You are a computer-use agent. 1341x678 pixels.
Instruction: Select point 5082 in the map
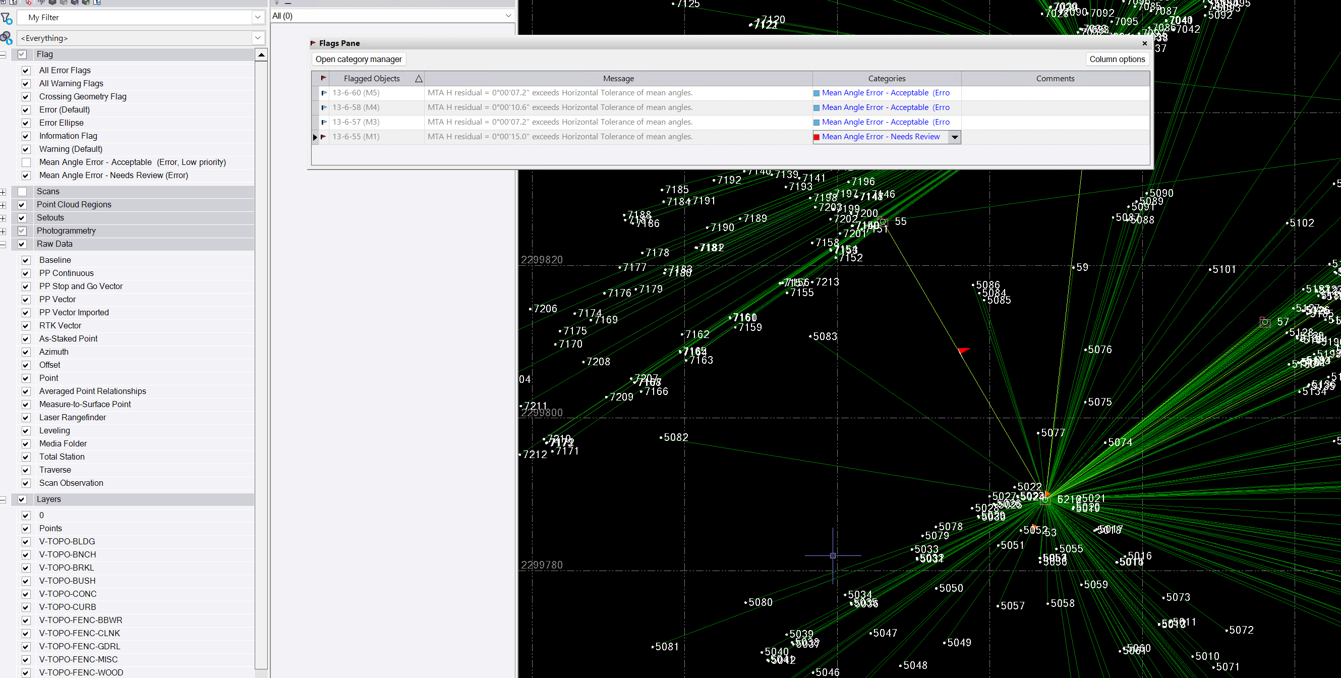coord(661,438)
